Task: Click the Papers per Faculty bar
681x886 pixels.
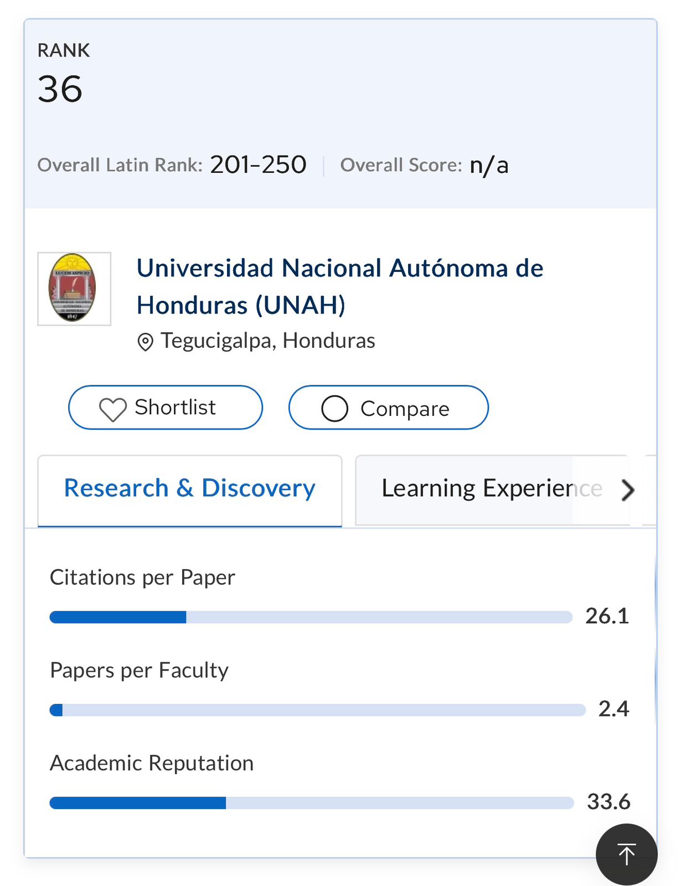Action: [x=317, y=710]
